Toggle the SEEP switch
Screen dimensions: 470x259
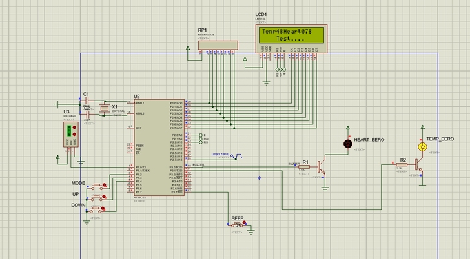(238, 225)
